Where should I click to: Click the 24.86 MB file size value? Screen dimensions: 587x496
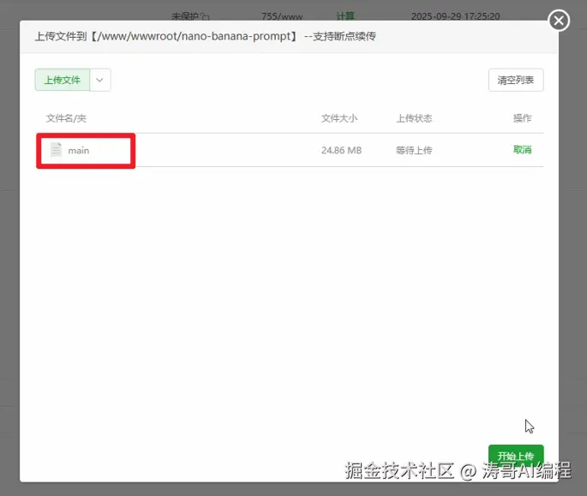[341, 151]
